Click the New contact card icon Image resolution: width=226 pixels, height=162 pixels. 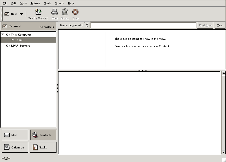(7, 14)
